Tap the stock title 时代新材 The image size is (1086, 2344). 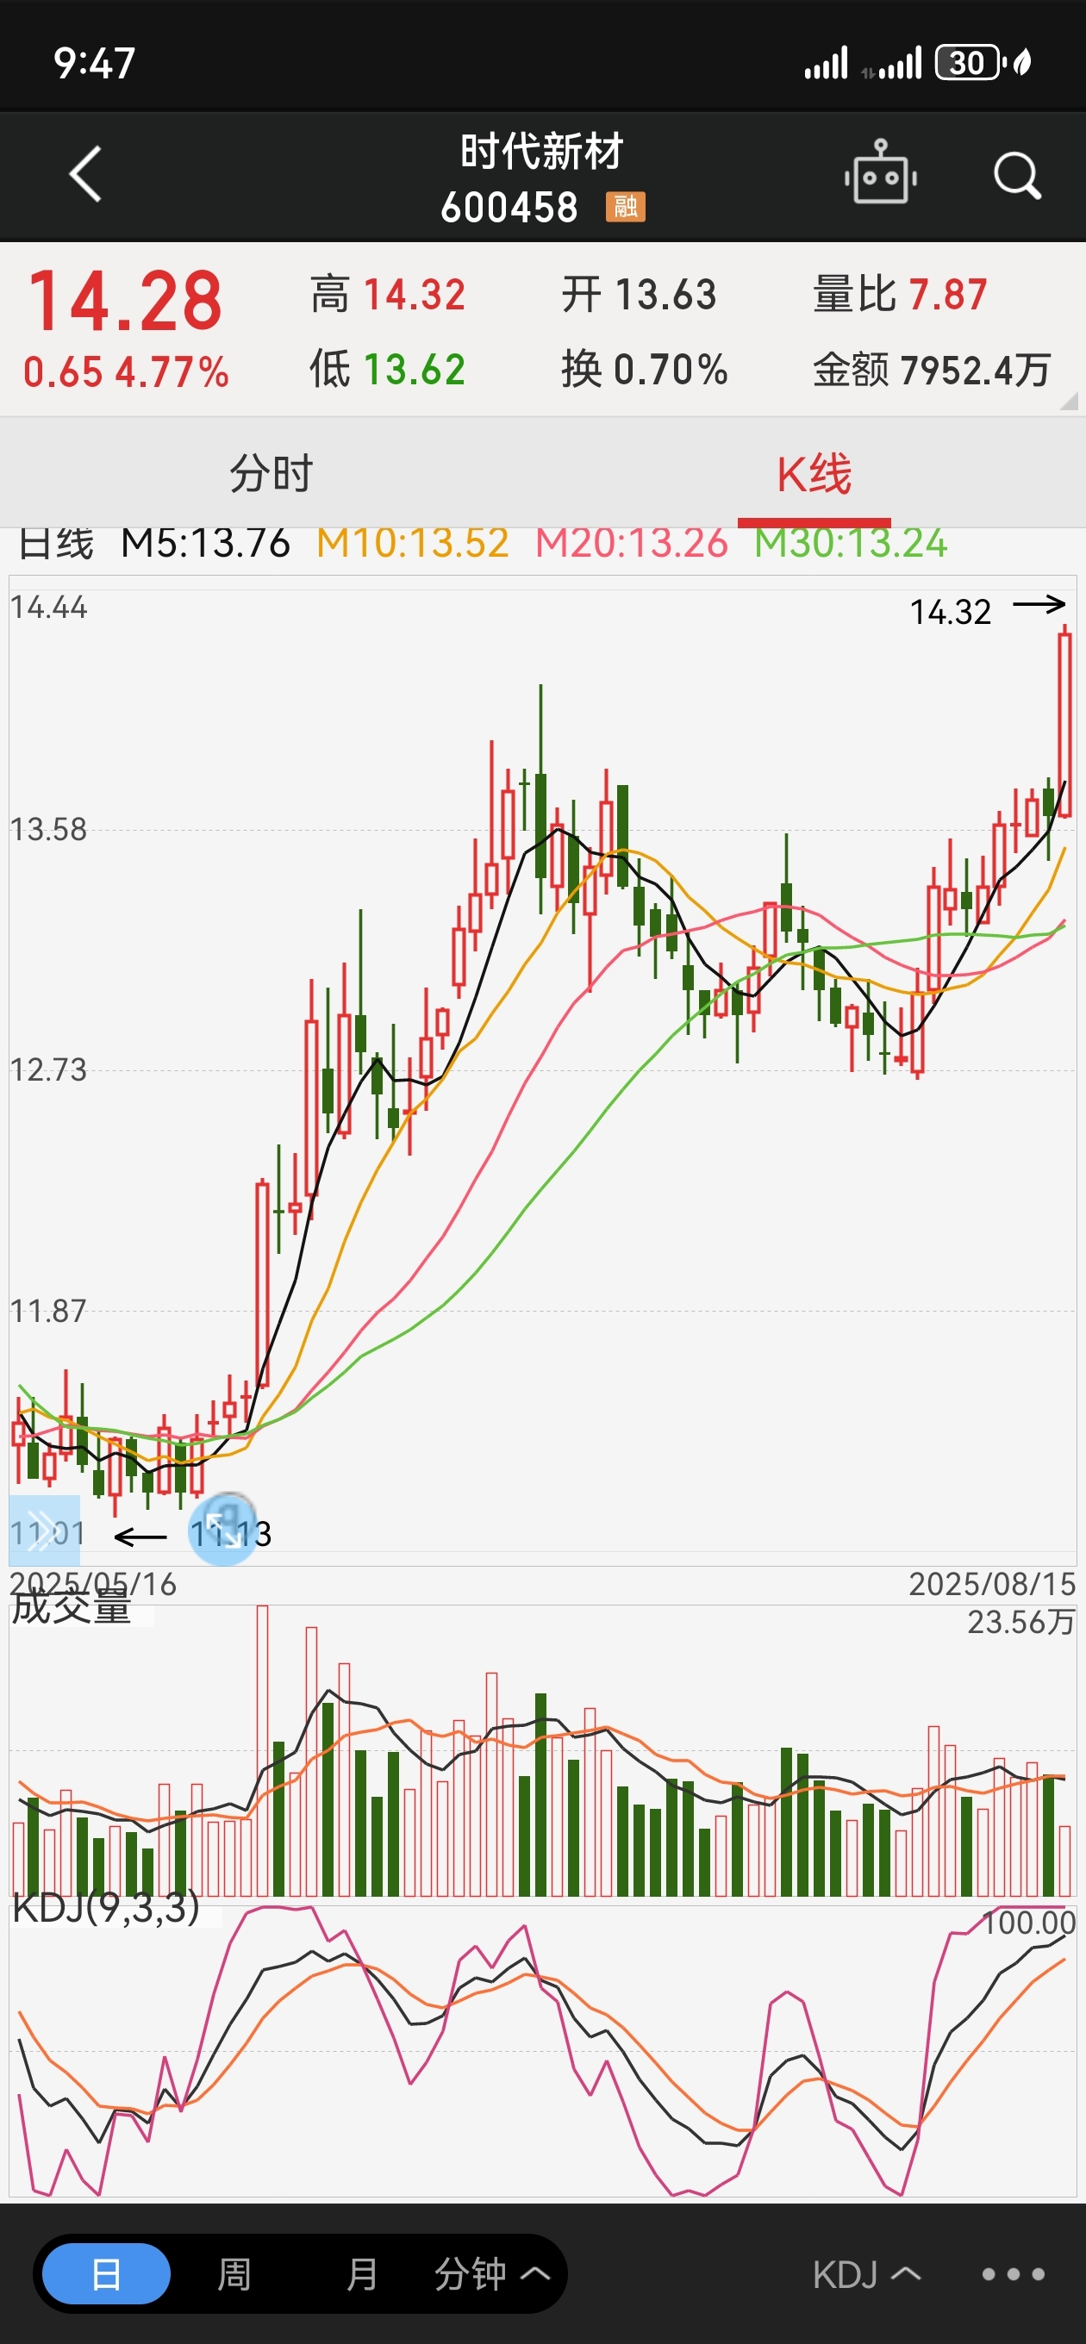(x=541, y=151)
